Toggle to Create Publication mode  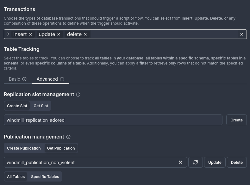(x=24, y=148)
